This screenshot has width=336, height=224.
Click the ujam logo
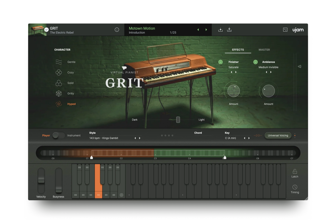click(x=298, y=30)
